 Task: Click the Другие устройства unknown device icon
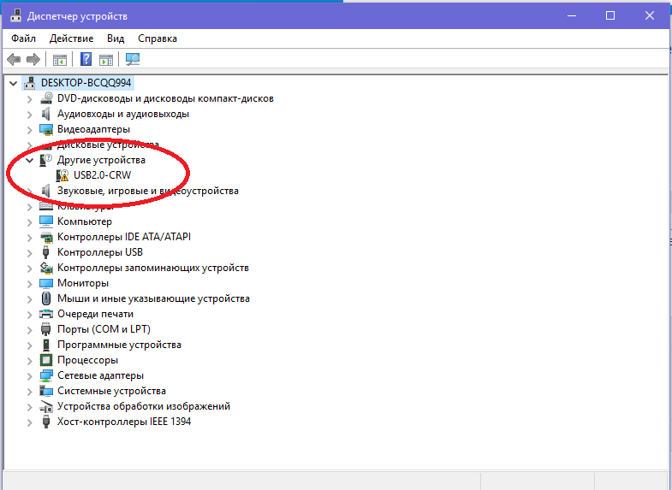coord(46,160)
